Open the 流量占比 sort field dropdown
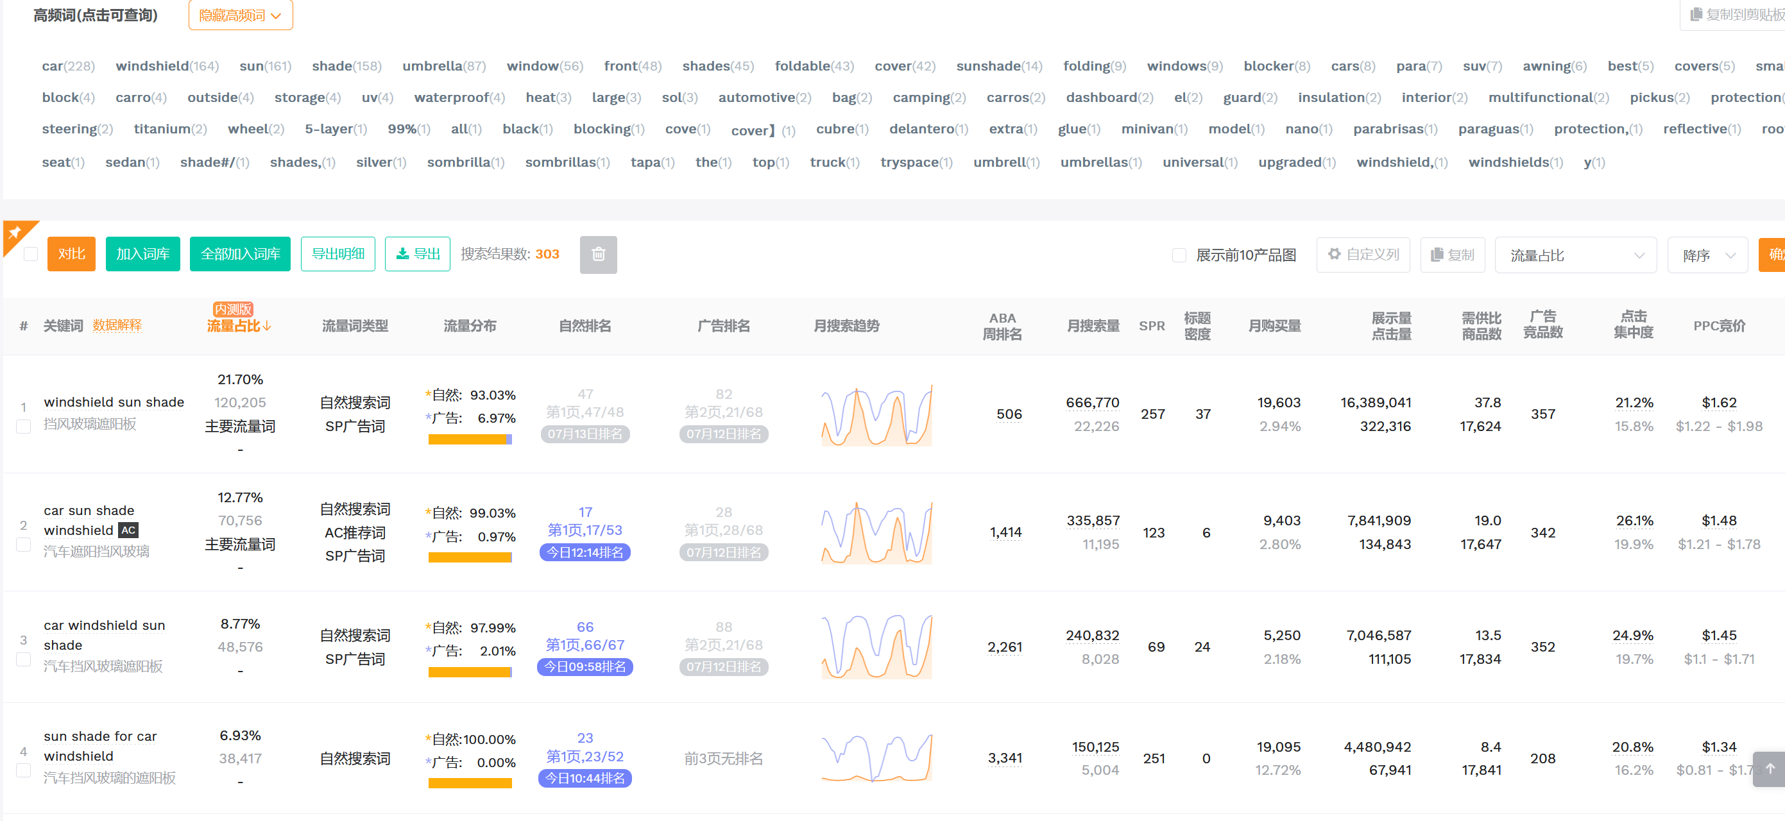 [1575, 255]
